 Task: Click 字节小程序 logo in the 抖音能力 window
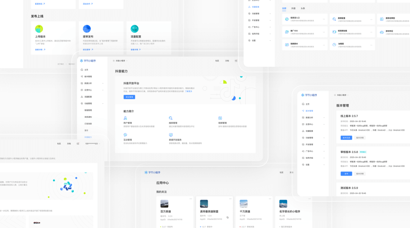[x=88, y=61]
